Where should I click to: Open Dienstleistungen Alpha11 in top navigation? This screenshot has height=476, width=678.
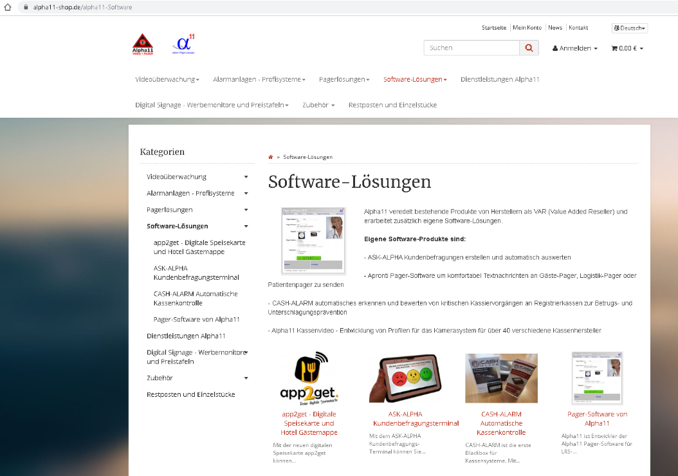500,80
